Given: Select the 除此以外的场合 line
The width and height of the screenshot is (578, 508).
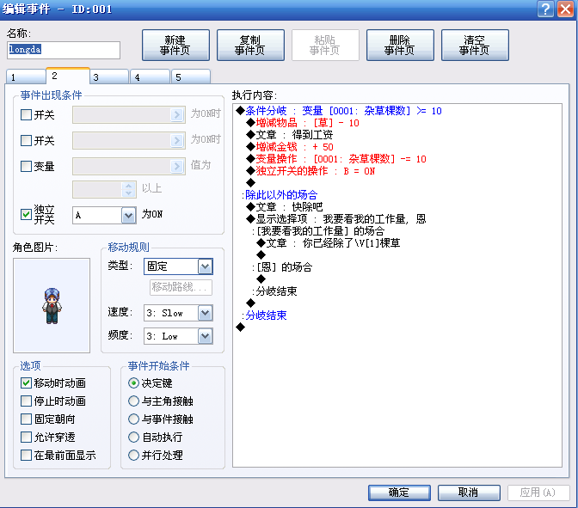Looking at the screenshot, I should [x=280, y=195].
